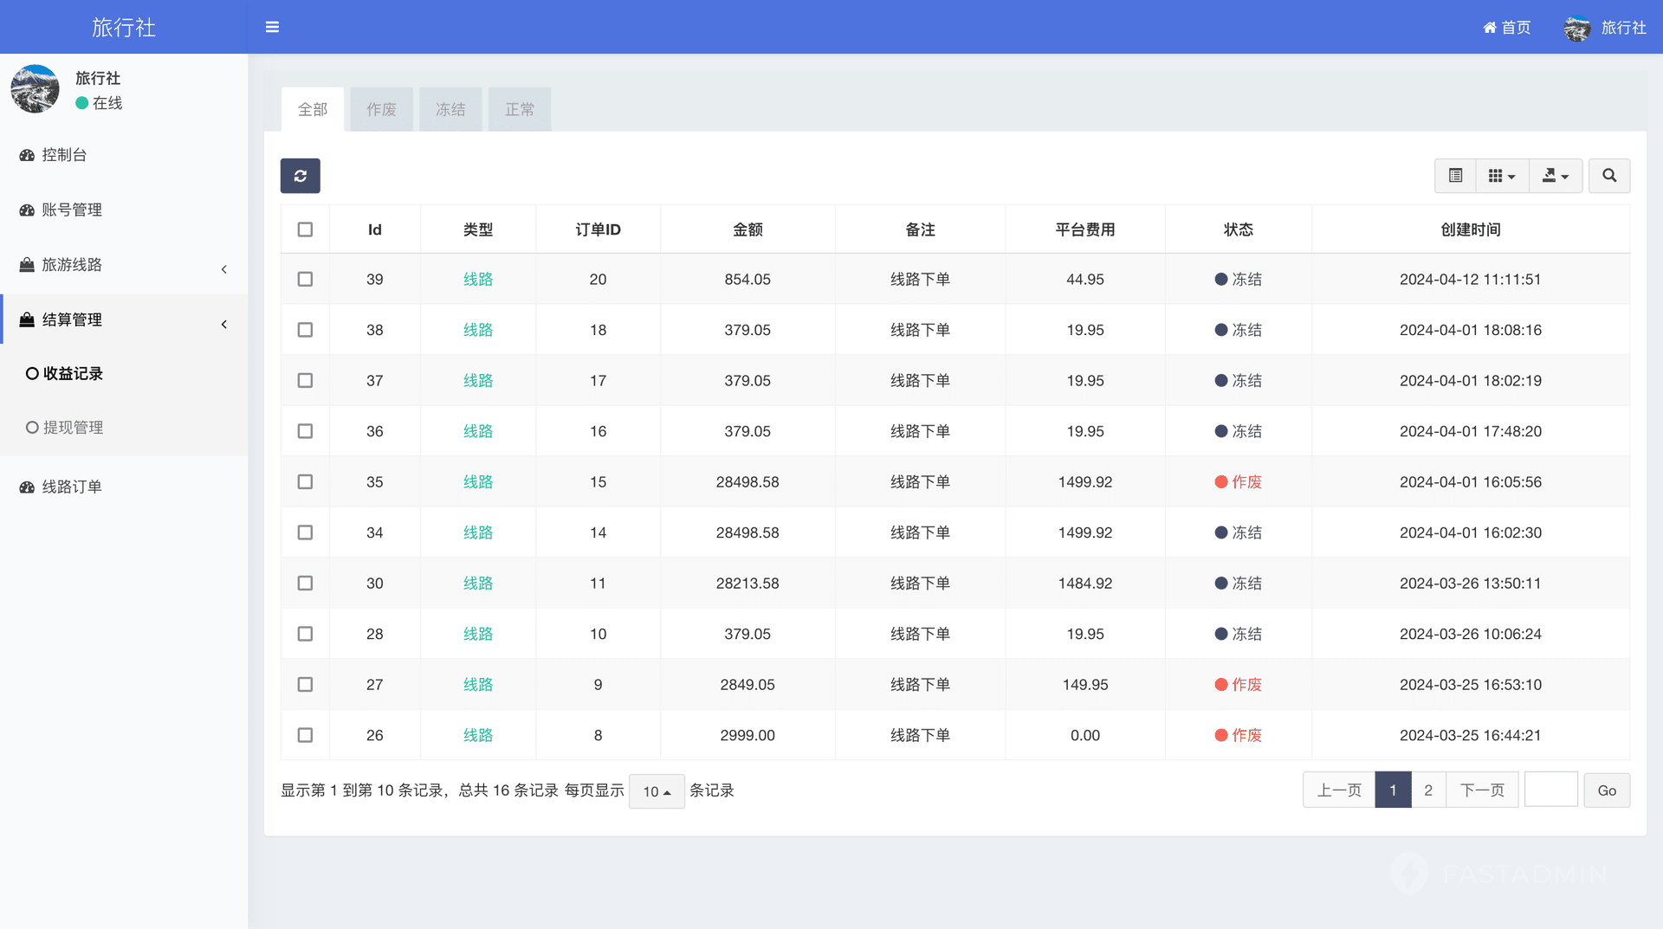
Task: Click the 下一页 pagination button
Action: click(1481, 790)
